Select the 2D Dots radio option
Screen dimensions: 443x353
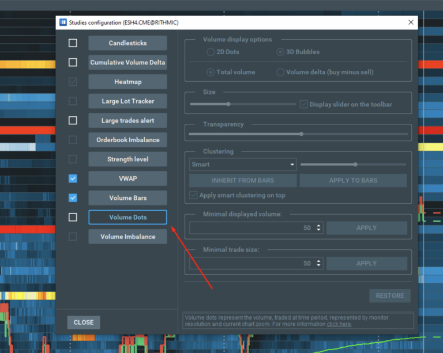click(x=211, y=52)
